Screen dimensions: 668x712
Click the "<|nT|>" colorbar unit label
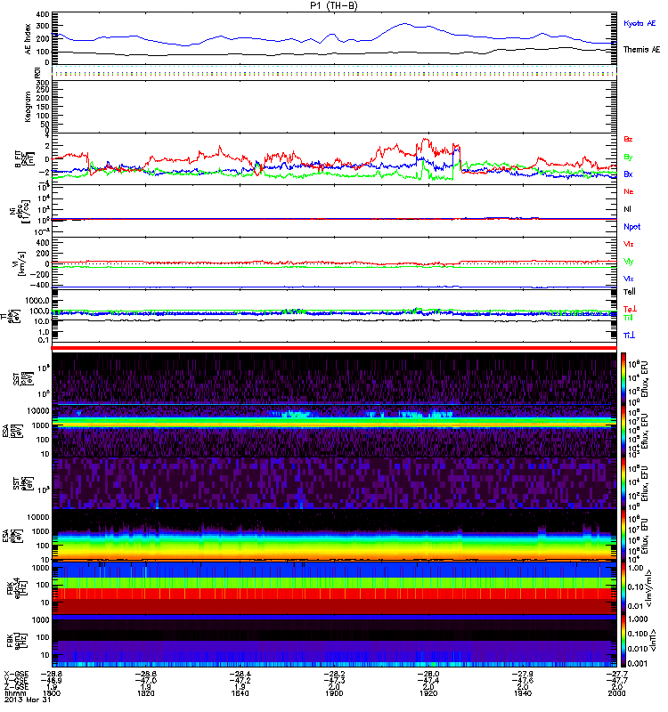(653, 641)
